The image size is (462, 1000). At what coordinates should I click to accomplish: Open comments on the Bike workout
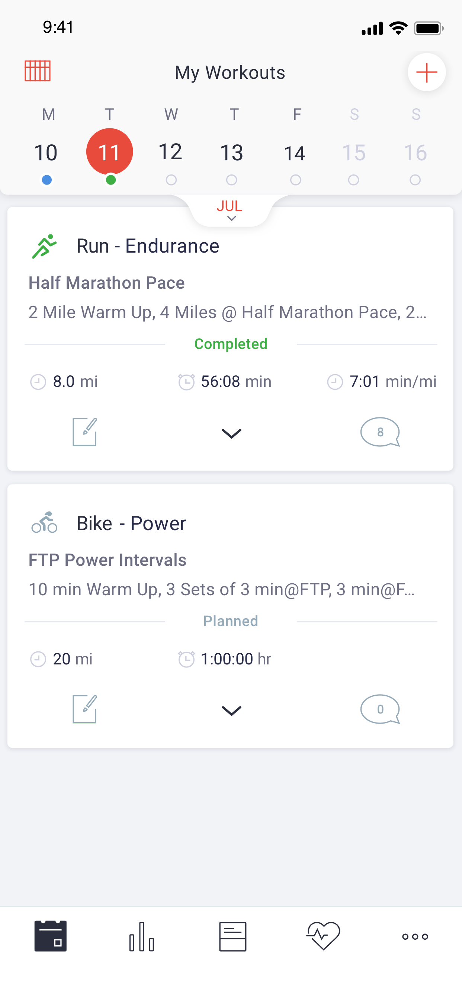click(380, 709)
